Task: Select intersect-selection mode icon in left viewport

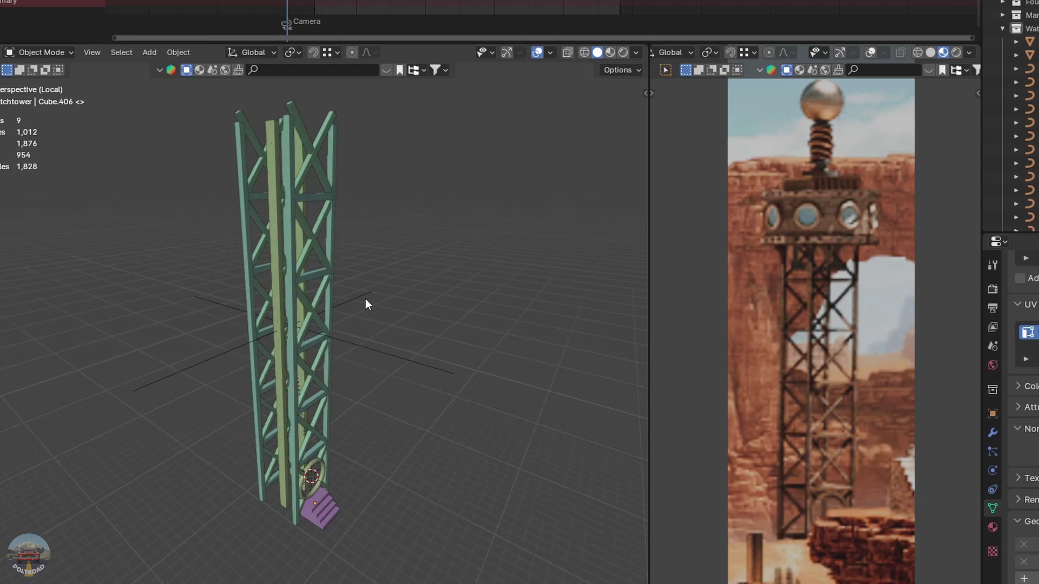Action: [x=58, y=70]
